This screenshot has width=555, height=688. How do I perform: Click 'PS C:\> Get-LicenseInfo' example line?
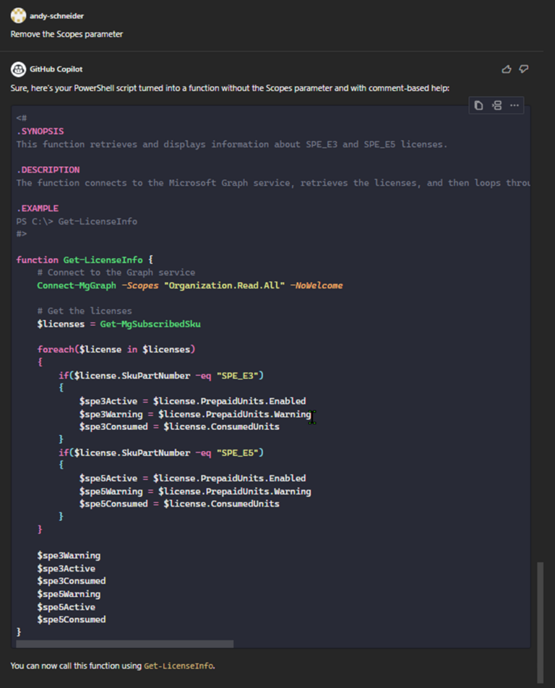[77, 222]
